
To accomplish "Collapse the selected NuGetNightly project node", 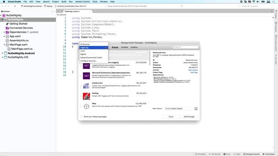I will [3, 19].
